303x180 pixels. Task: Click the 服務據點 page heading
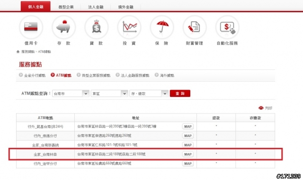tap(30, 64)
